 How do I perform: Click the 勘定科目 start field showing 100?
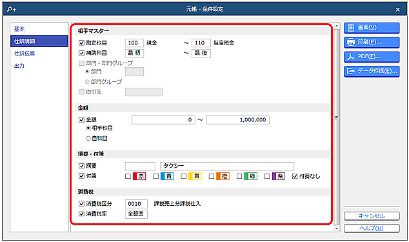click(x=134, y=43)
